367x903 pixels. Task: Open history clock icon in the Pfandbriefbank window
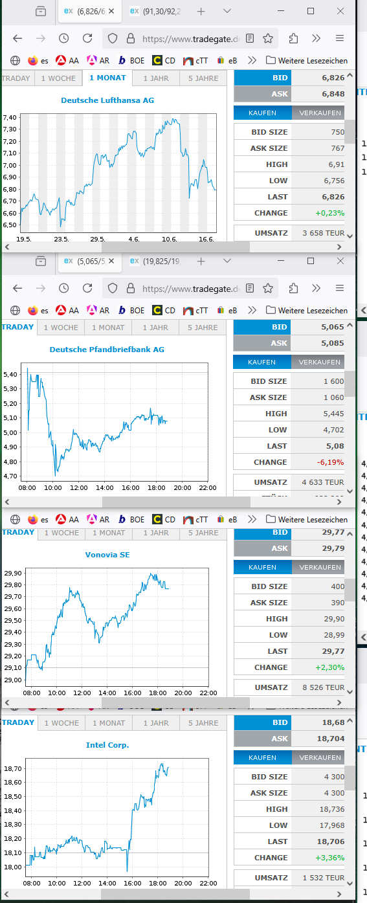click(x=63, y=288)
